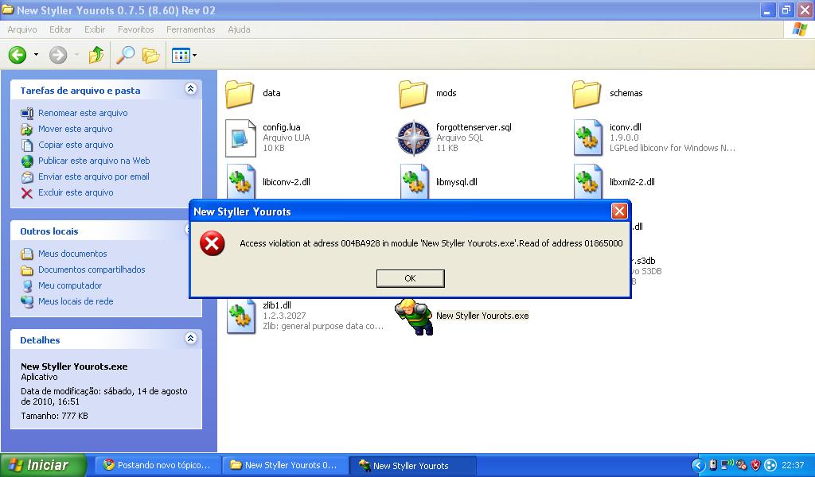Screen dimensions: 815x477
Task: Switch to Postando novo tópico taskbar window
Action: point(159,465)
